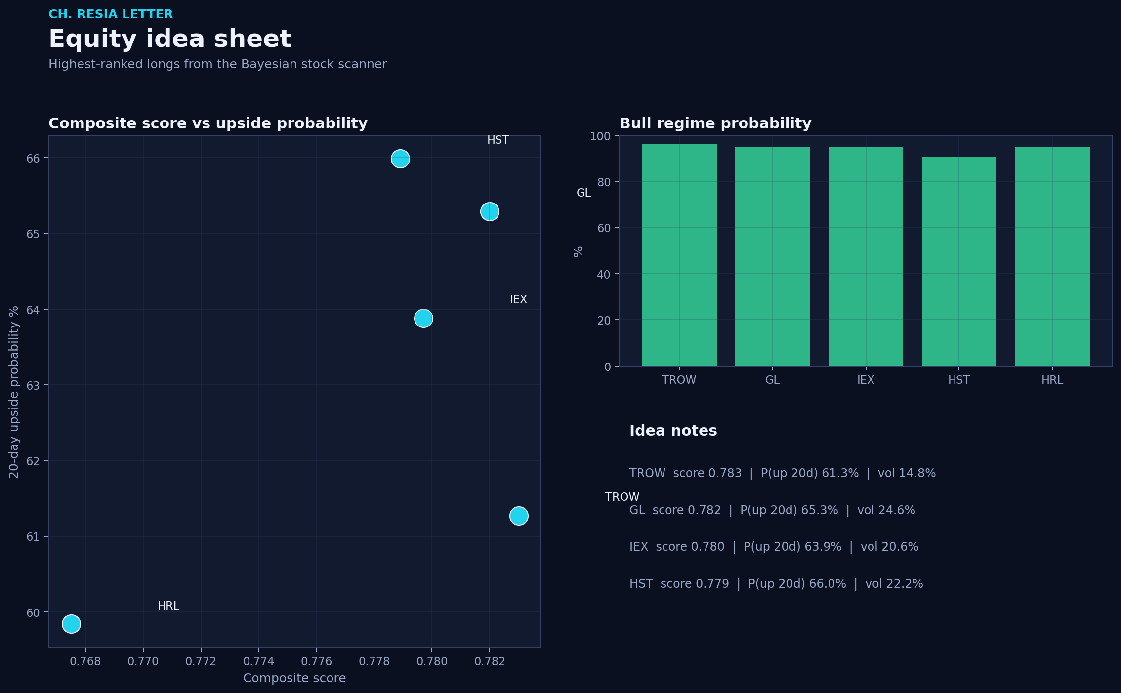Click the HST tick label under the bar chart

[x=959, y=380]
